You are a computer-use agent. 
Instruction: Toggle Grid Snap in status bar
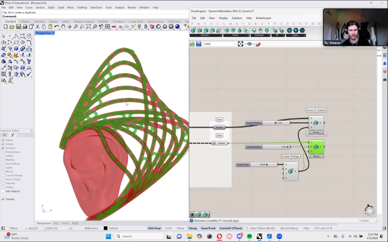coord(154,228)
